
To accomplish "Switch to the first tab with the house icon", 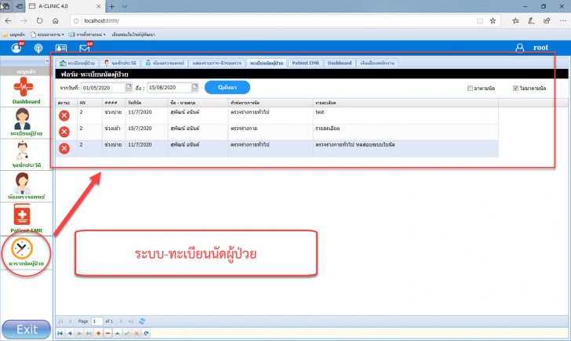I will click(77, 63).
